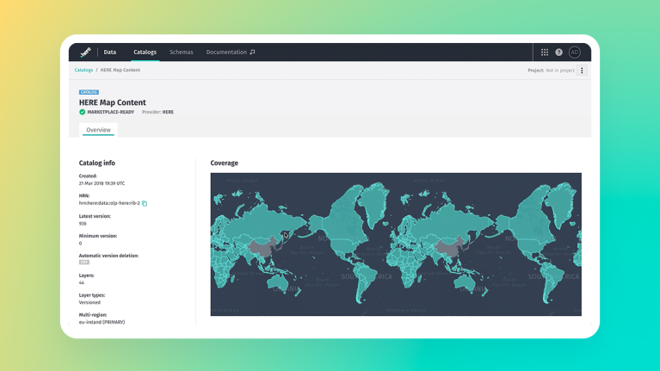Click the HERE Map Content title
Image resolution: width=660 pixels, height=371 pixels.
(113, 102)
